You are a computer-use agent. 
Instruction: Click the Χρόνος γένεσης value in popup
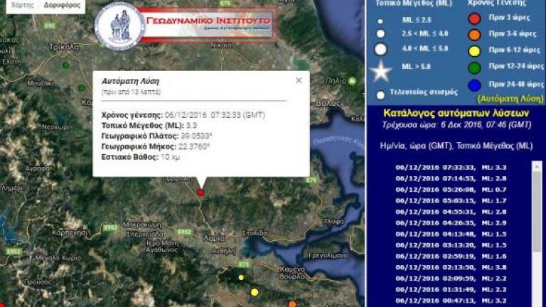coord(215,115)
